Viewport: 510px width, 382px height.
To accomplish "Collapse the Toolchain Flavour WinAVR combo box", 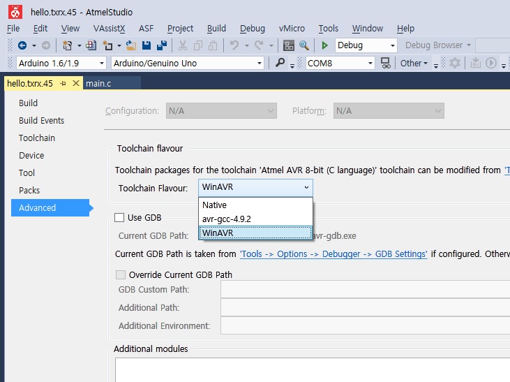I will click(x=255, y=187).
